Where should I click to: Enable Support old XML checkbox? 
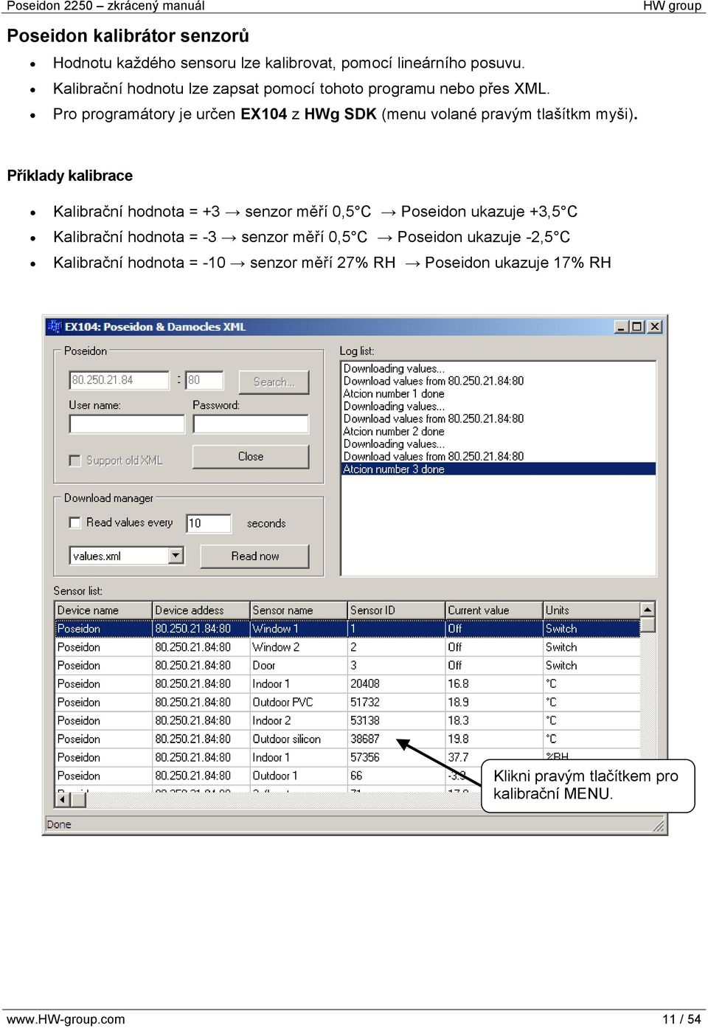pos(74,460)
